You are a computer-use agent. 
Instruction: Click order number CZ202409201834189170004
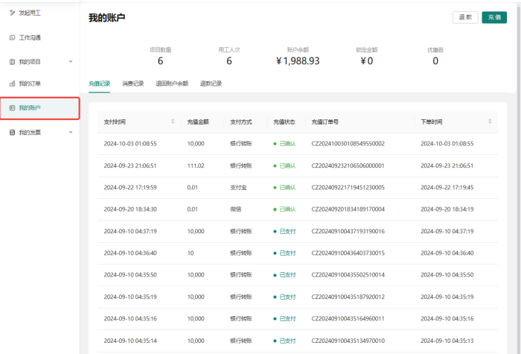coord(348,209)
